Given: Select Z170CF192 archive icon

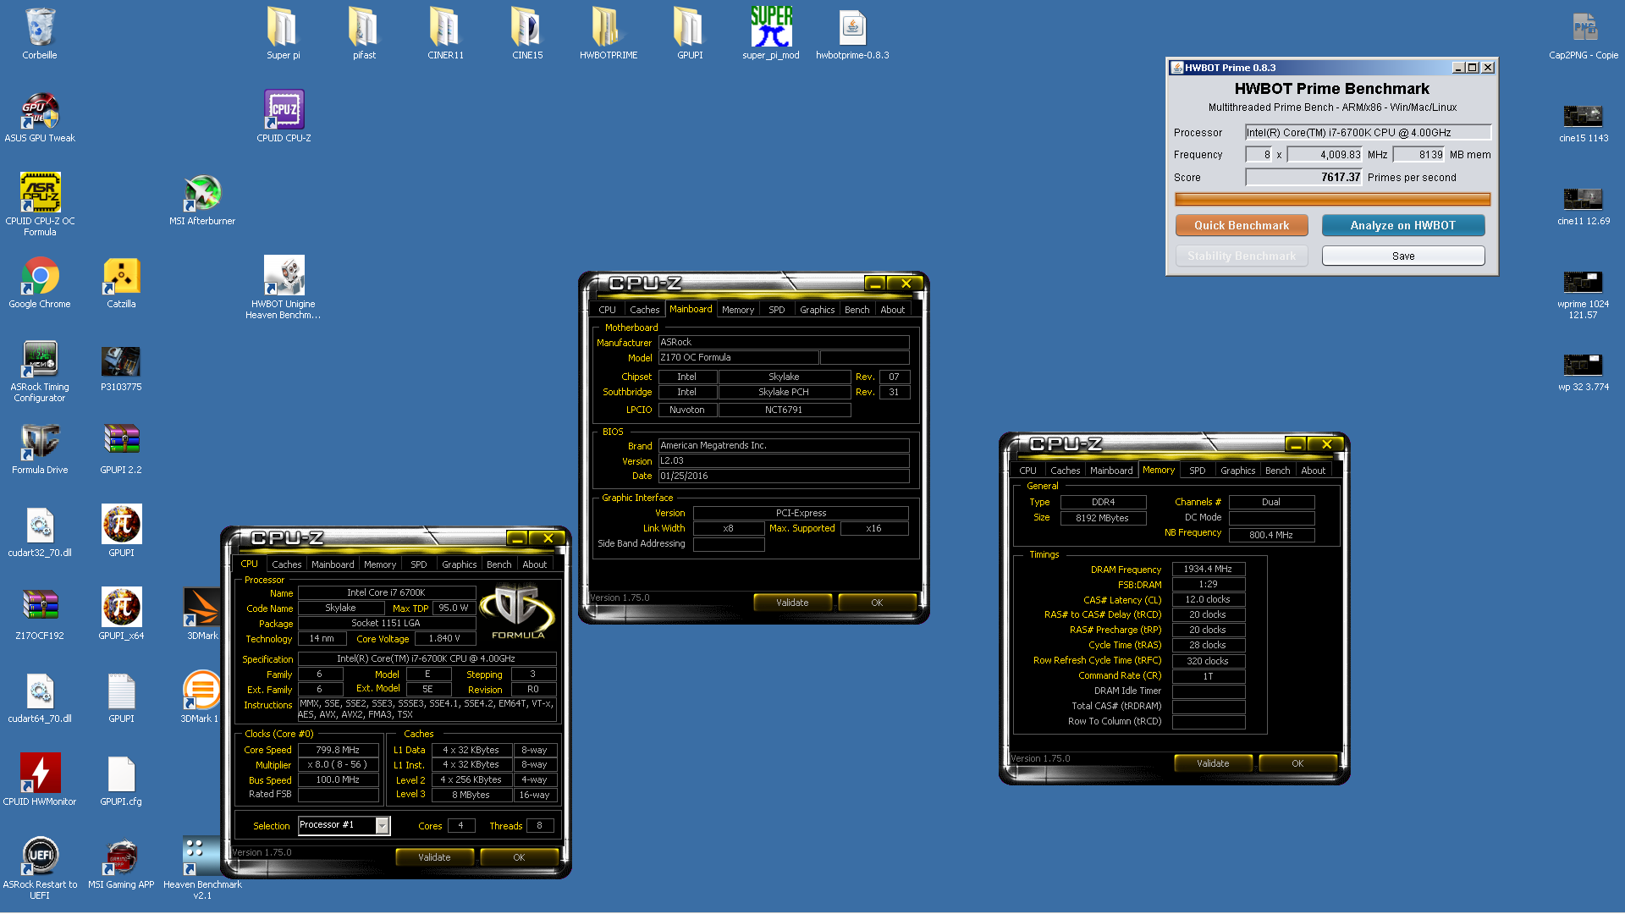Looking at the screenshot, I should (x=40, y=614).
